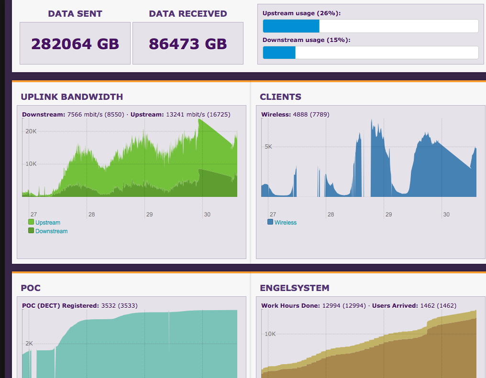Click the Downstream usage (15%) label
This screenshot has height=378, width=486.
pos(307,40)
